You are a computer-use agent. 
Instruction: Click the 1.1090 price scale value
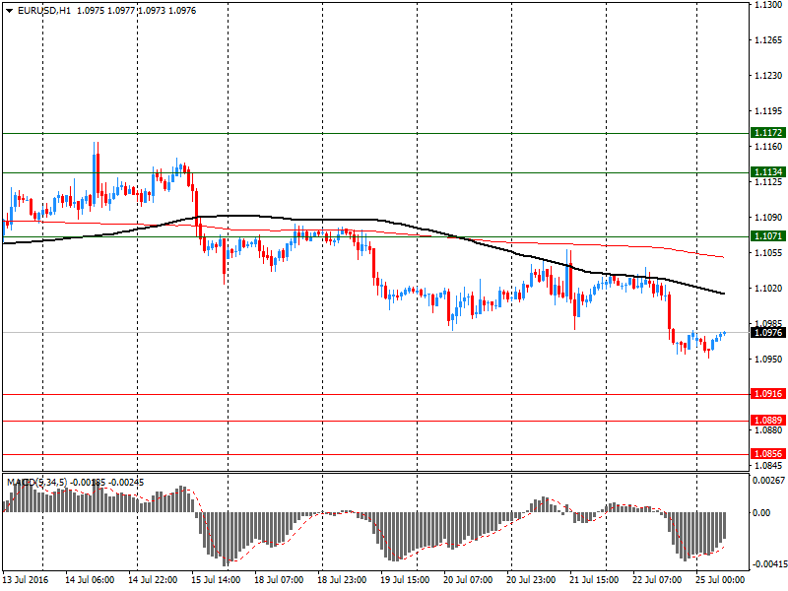pos(768,218)
